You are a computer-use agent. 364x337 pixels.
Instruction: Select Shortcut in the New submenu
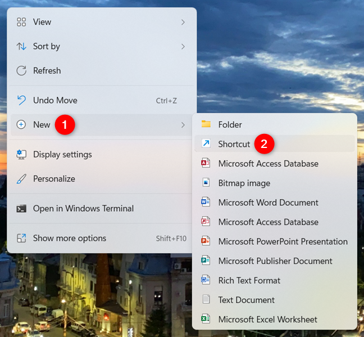(x=274, y=144)
